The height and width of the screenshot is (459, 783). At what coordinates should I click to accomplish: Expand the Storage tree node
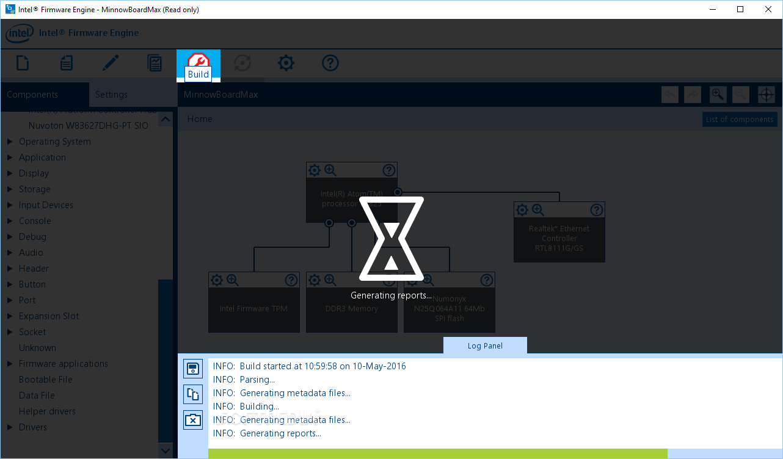pos(10,189)
